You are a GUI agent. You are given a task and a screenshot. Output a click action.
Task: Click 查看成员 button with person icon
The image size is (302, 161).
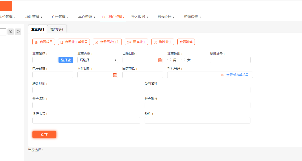click(x=44, y=42)
